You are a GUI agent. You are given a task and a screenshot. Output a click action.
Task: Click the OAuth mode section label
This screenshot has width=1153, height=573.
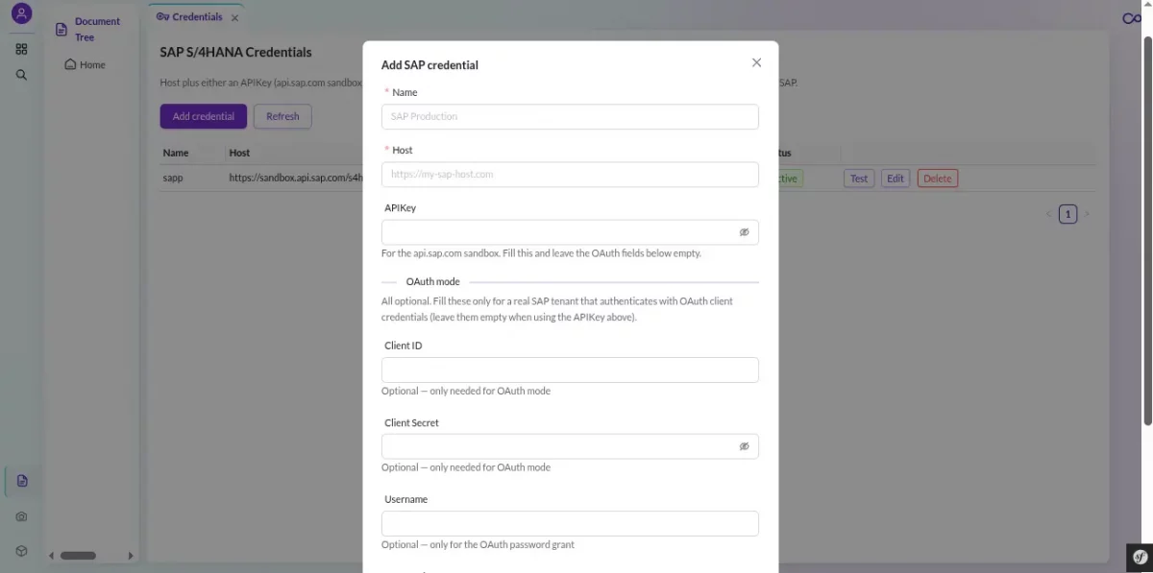point(433,282)
